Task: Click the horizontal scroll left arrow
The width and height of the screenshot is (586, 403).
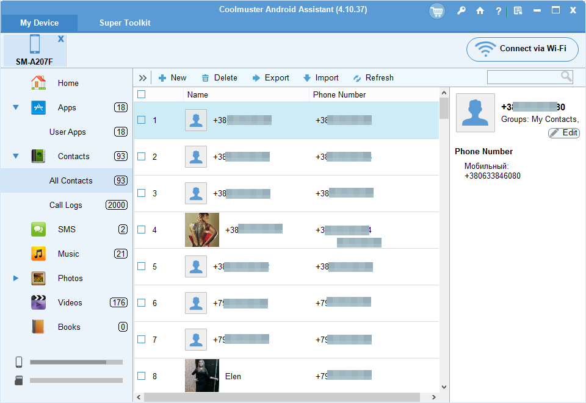Action: point(139,397)
